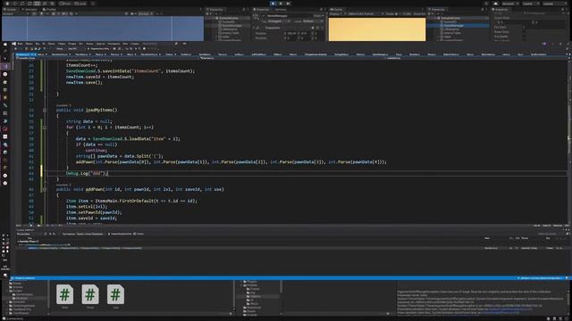This screenshot has height=321, width=572.
Task: Adjust the Game view Scale slider
Action: (398, 14)
